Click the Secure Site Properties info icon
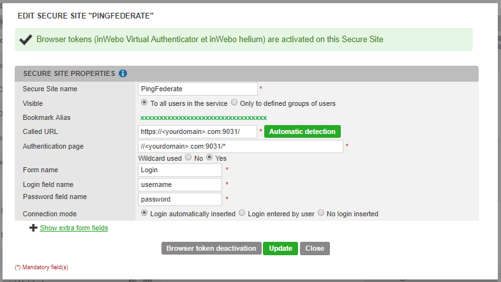 click(123, 73)
